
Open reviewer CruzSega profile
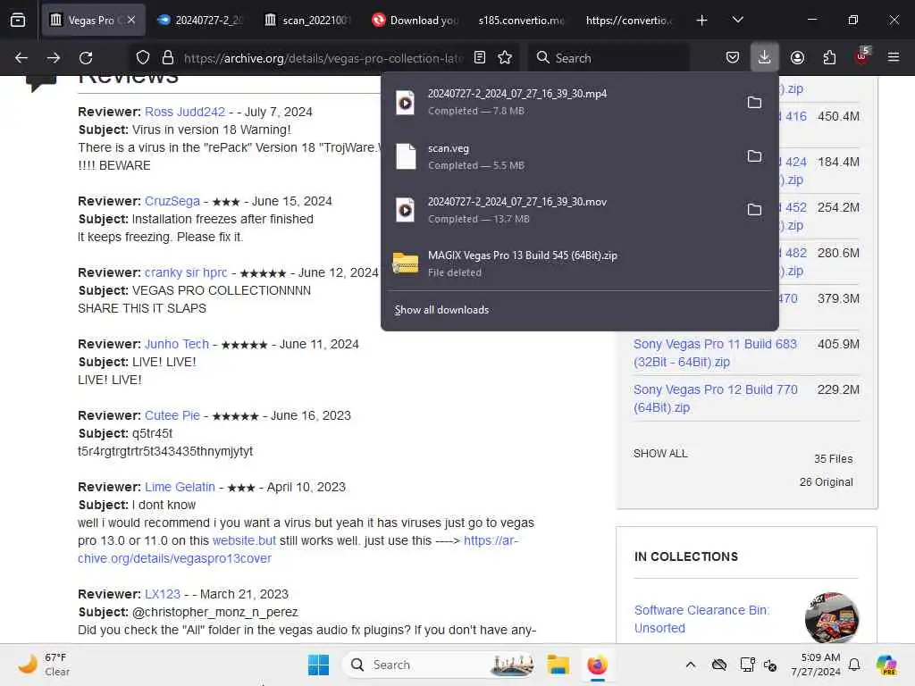172,201
